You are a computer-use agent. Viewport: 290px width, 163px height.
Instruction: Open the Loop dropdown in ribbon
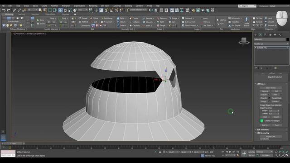pos(53,18)
